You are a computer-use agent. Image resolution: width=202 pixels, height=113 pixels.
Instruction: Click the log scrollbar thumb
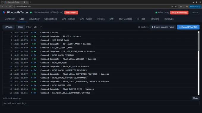coord(198,42)
